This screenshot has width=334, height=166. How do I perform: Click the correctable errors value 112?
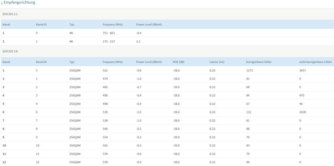(x=249, y=112)
